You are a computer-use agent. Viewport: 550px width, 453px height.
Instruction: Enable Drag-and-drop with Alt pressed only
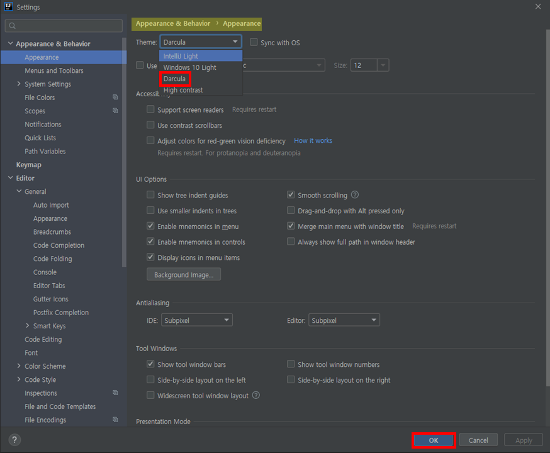(291, 210)
